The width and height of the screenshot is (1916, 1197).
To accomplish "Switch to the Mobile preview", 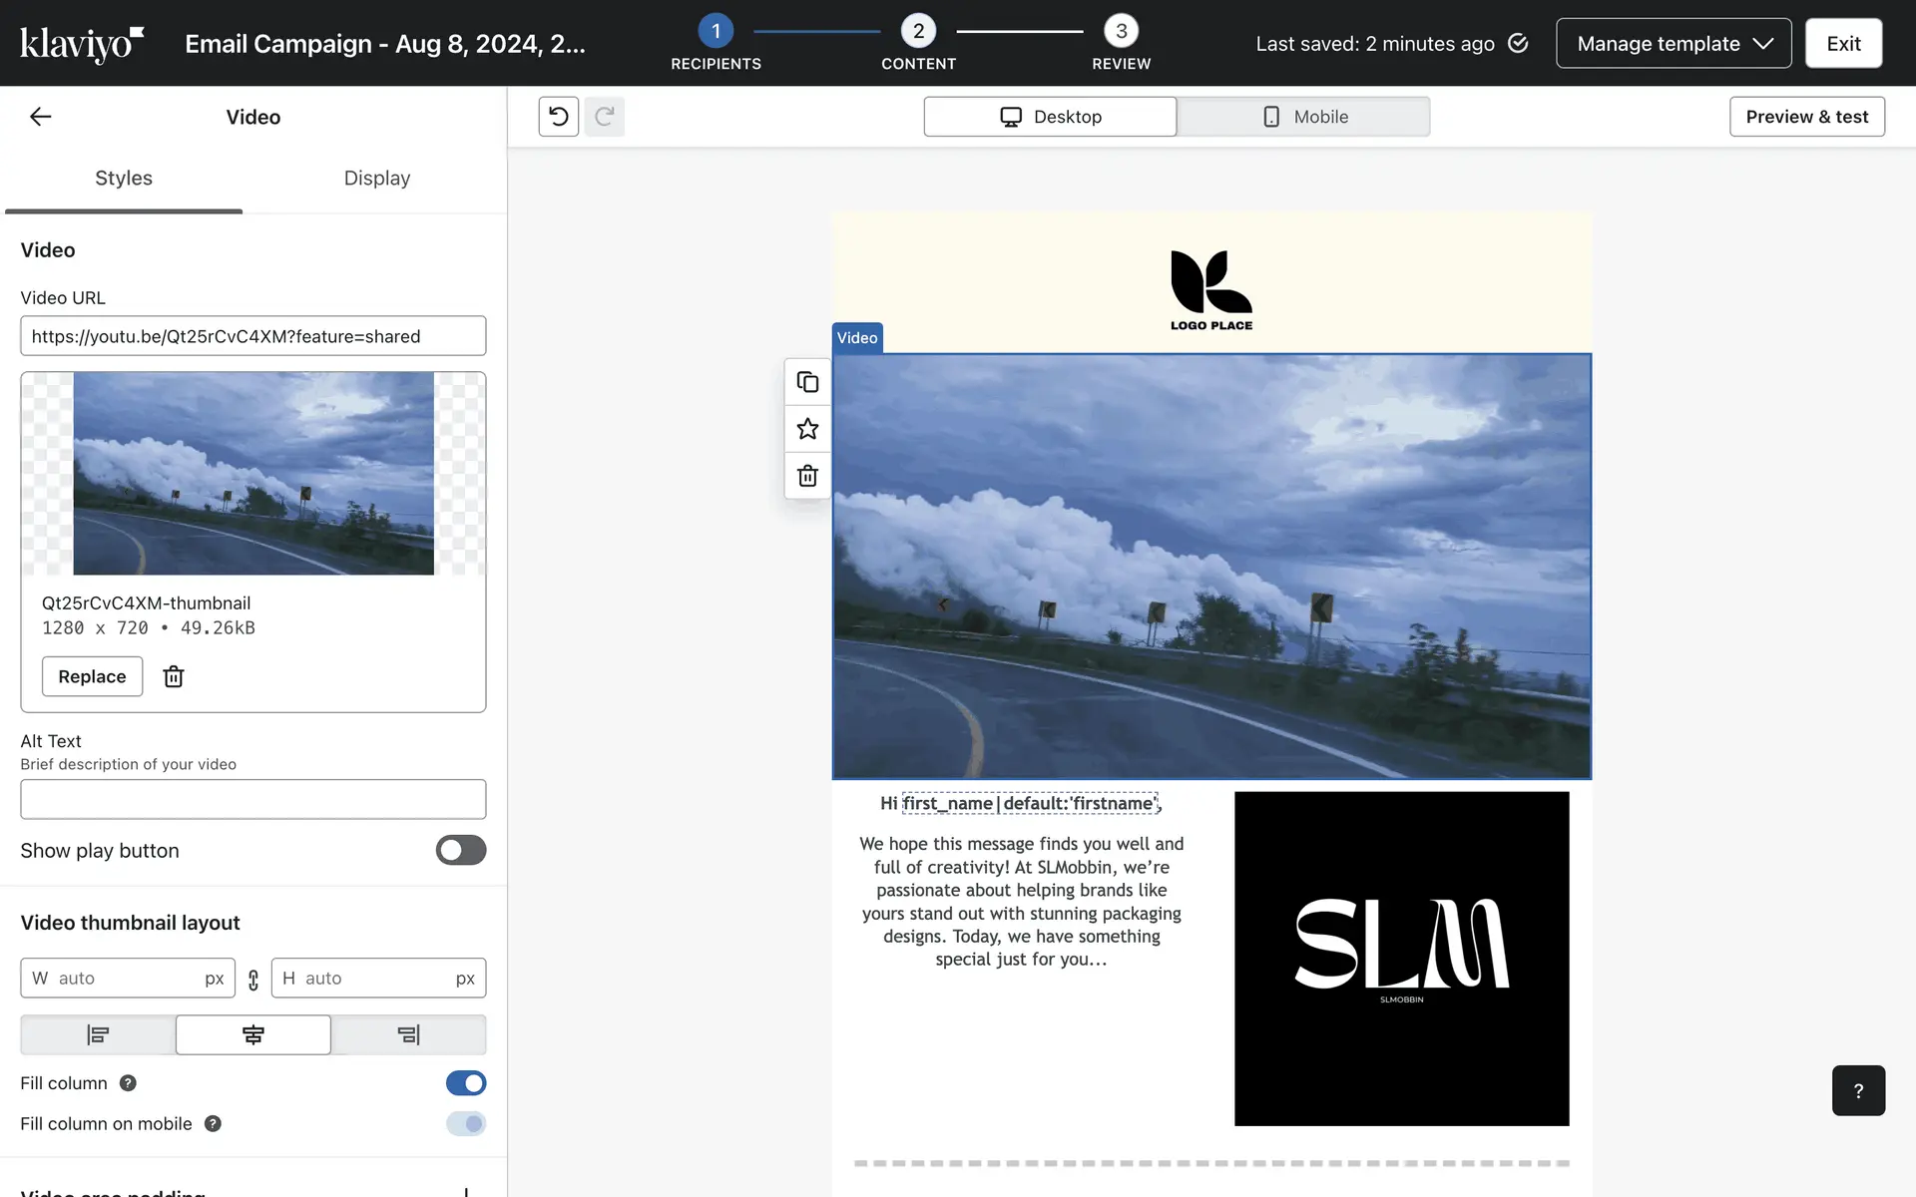I will pyautogui.click(x=1303, y=117).
